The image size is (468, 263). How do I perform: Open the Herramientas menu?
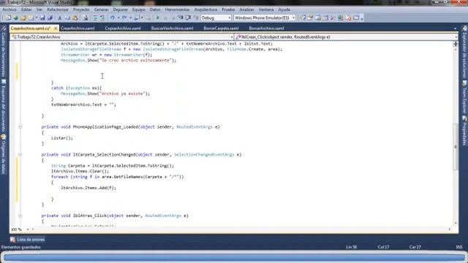pyautogui.click(x=177, y=9)
